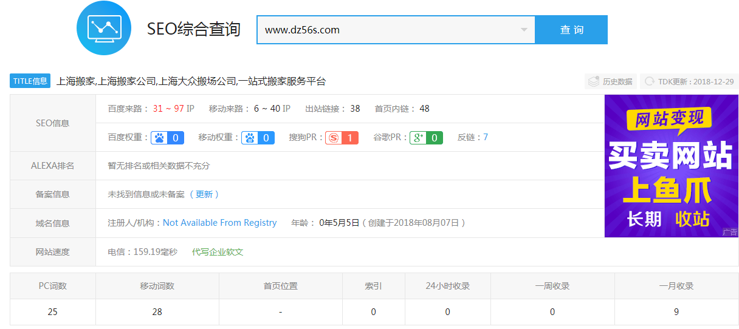
Task: Open the 买卖网站 advertisement banner
Action: click(x=671, y=166)
